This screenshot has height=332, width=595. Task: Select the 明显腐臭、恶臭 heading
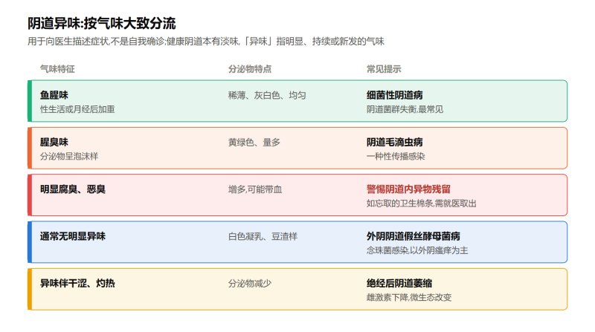(73, 189)
